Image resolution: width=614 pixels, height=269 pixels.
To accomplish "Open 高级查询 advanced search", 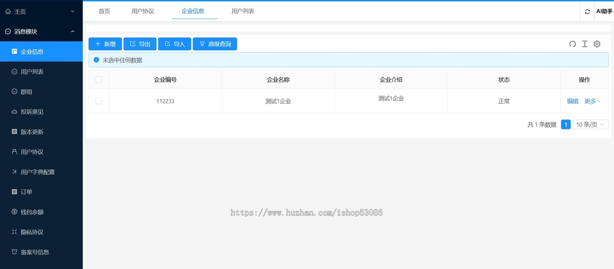I will (215, 44).
